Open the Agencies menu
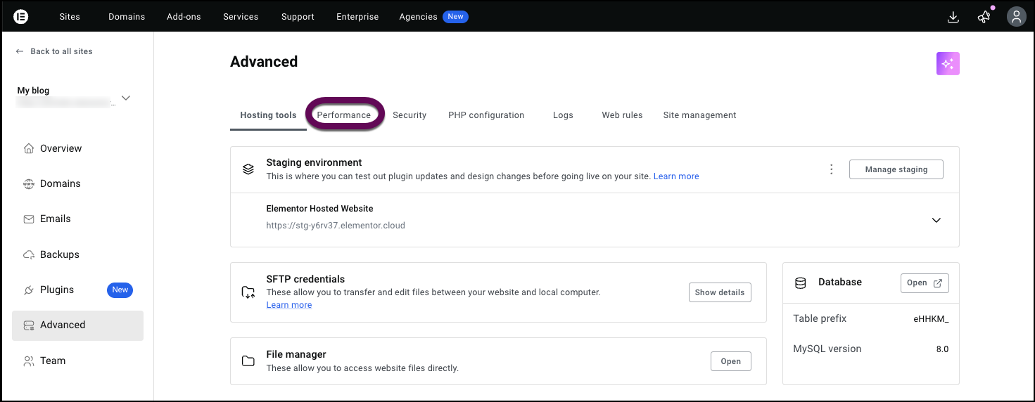Image resolution: width=1035 pixels, height=402 pixels. [x=418, y=17]
